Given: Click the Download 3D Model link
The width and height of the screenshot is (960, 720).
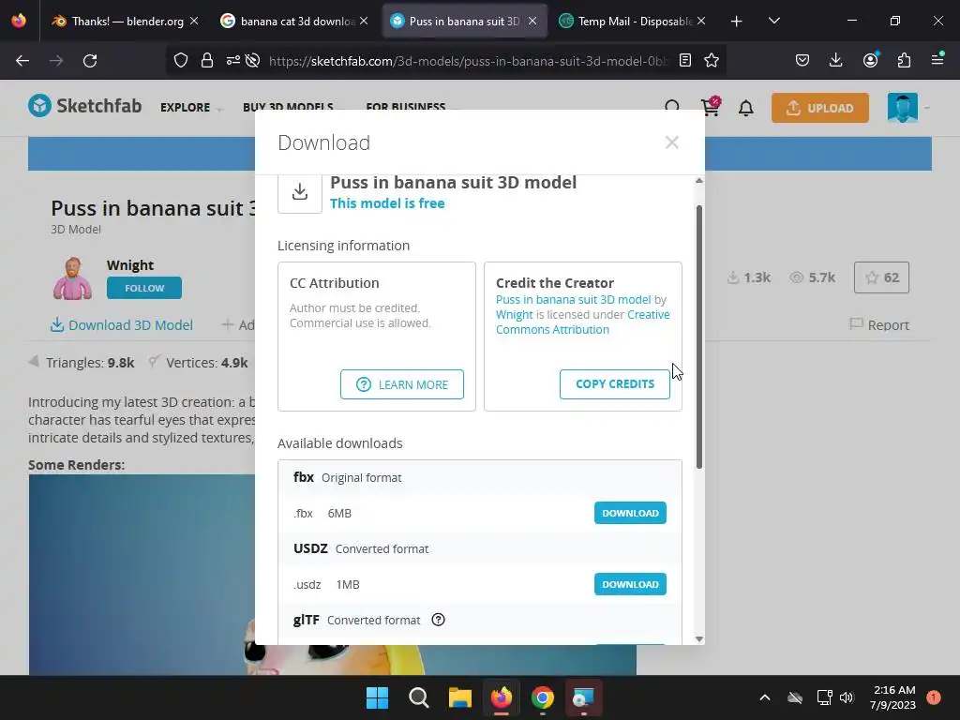Looking at the screenshot, I should pyautogui.click(x=121, y=325).
